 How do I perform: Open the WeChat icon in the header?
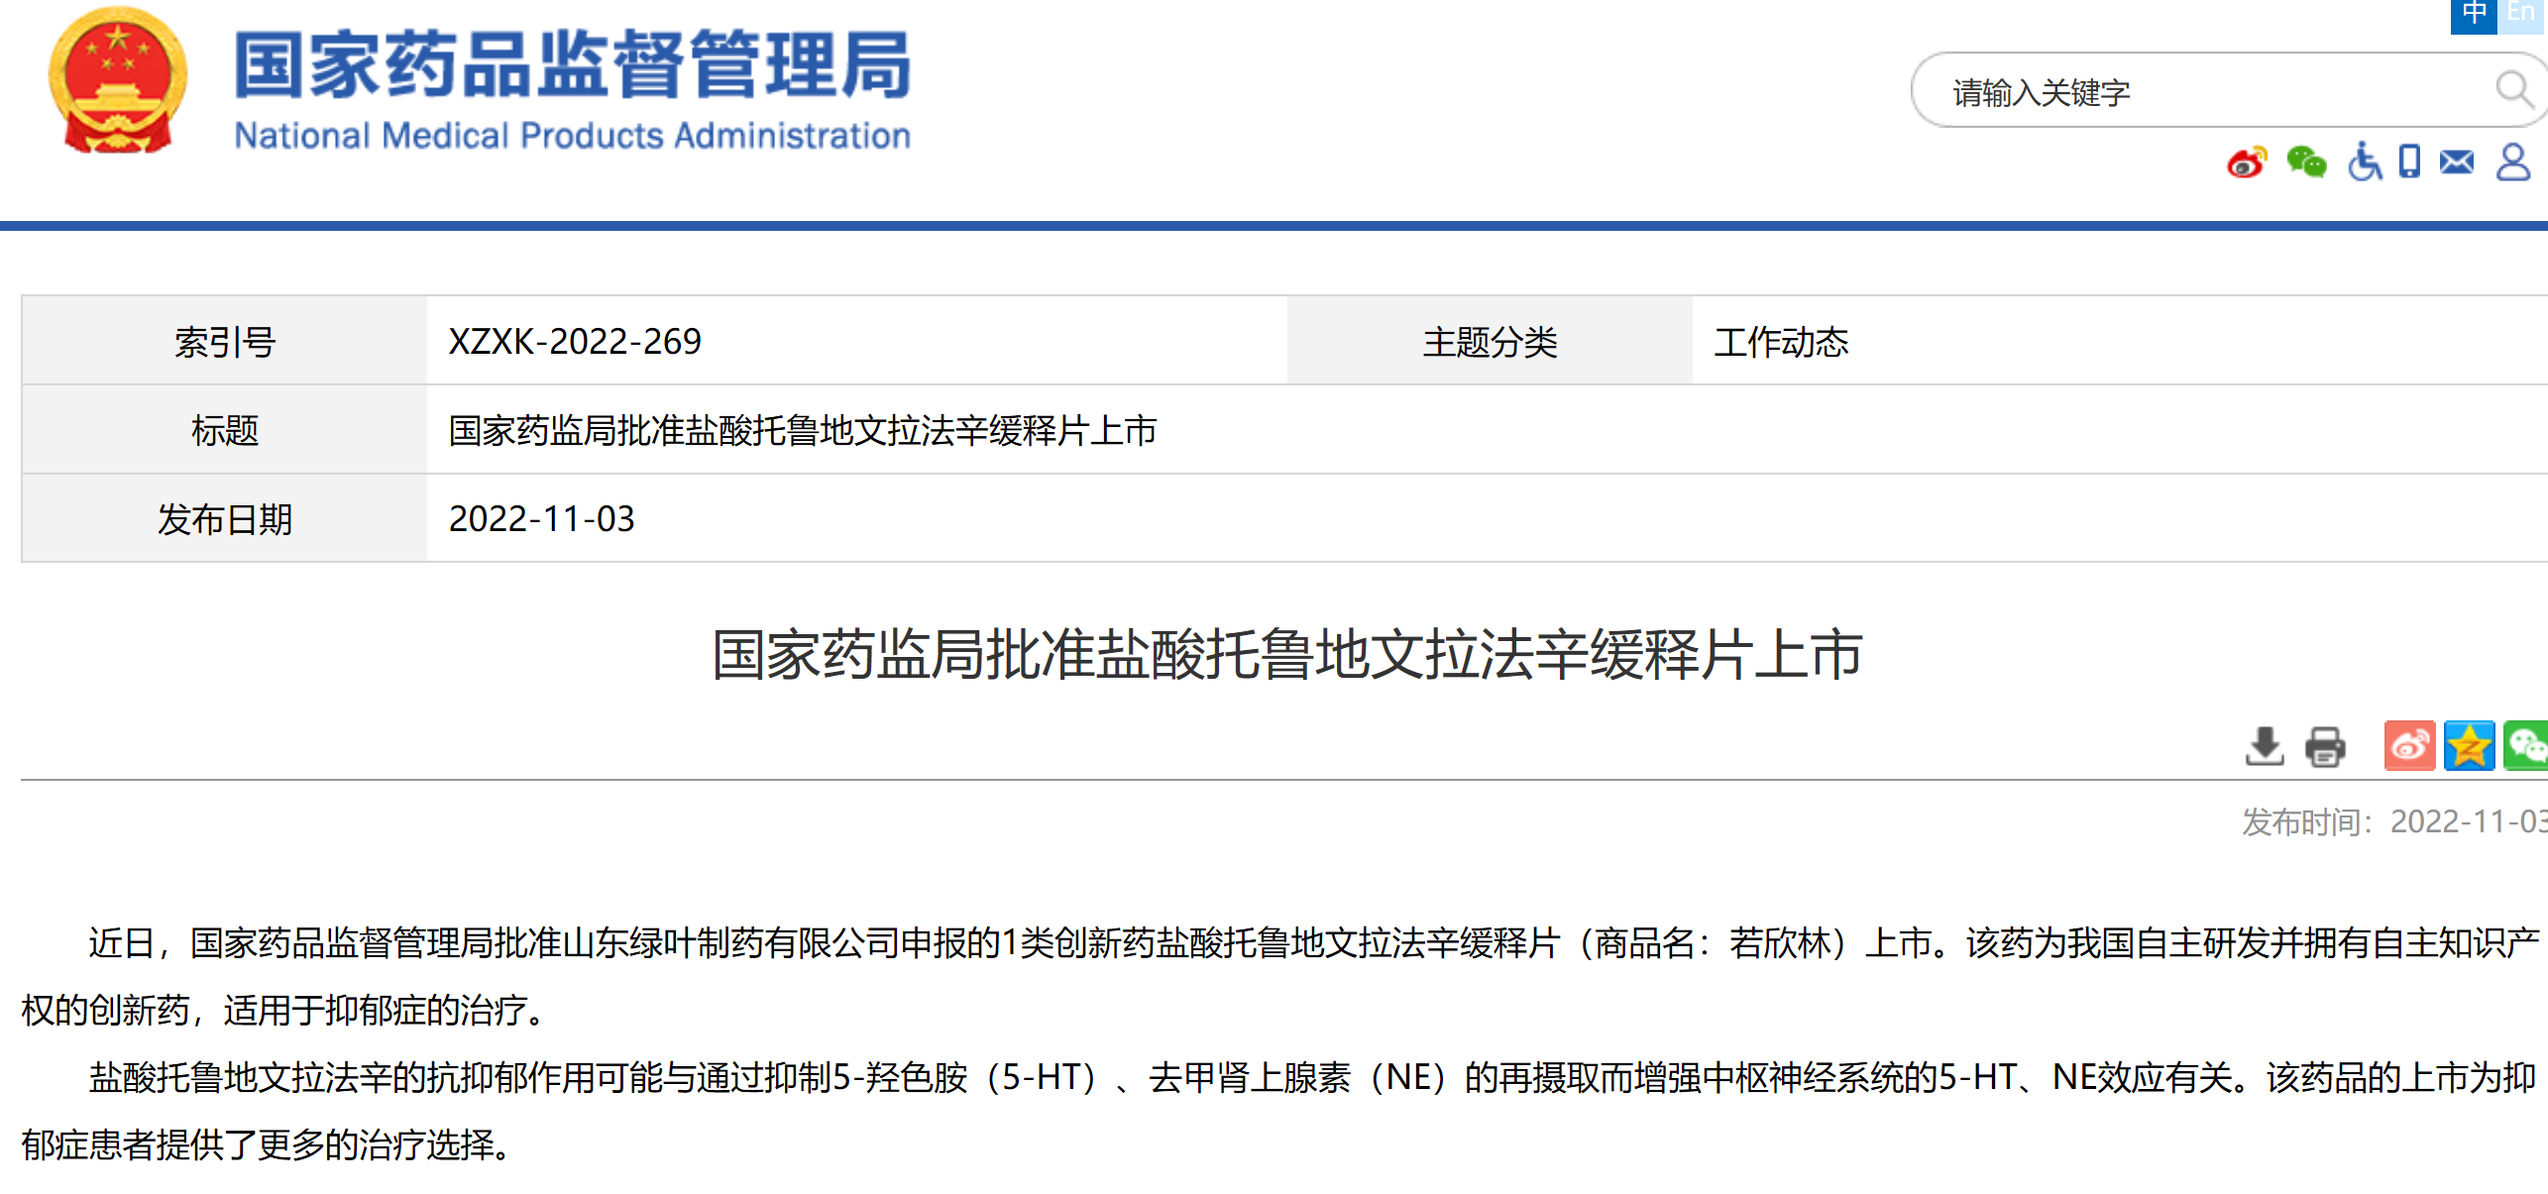coord(2306,163)
